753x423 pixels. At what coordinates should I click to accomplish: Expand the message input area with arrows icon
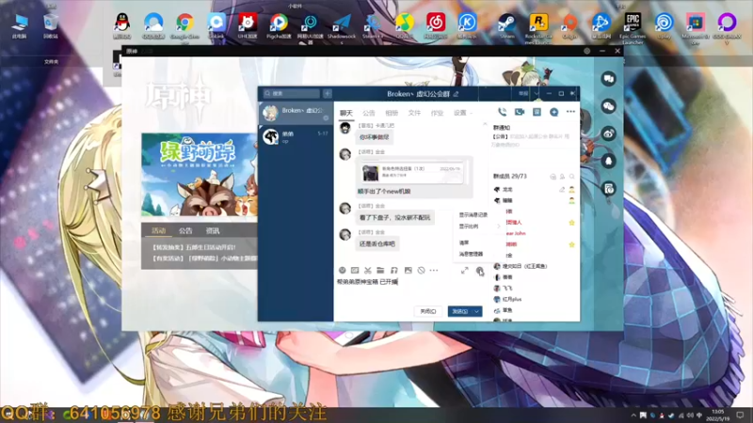click(464, 271)
